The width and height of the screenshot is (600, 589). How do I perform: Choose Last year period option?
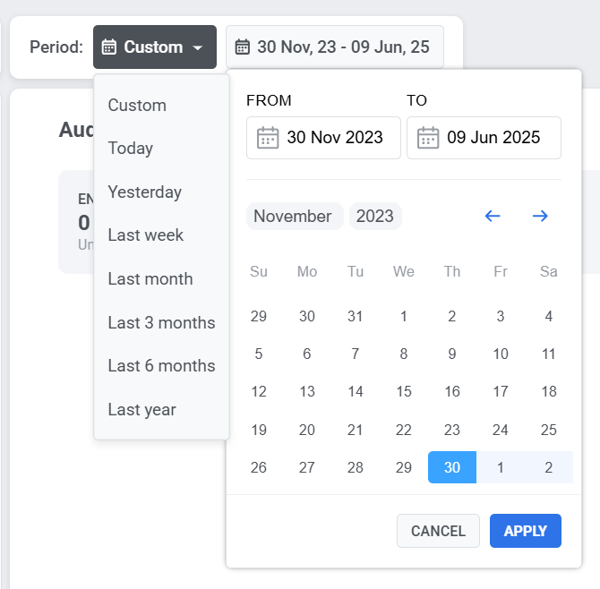pyautogui.click(x=141, y=409)
